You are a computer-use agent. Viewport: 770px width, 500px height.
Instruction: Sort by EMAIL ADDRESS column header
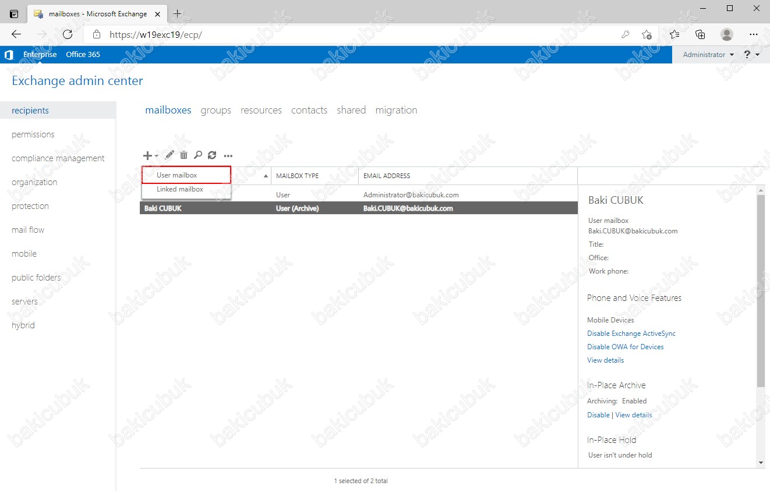point(468,176)
